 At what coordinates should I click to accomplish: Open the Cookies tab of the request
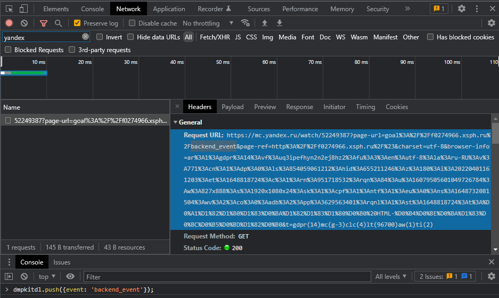pyautogui.click(x=397, y=107)
